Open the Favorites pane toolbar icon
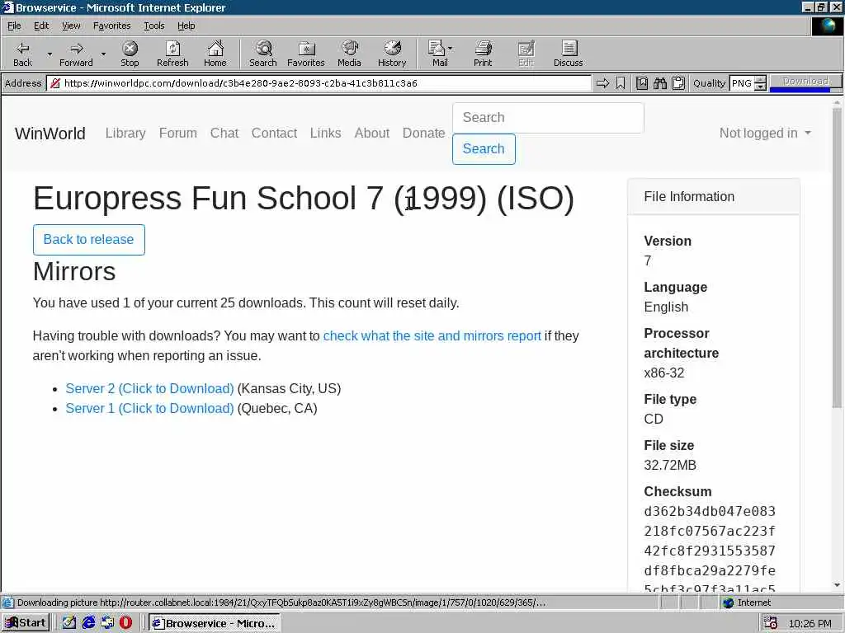 pyautogui.click(x=306, y=54)
